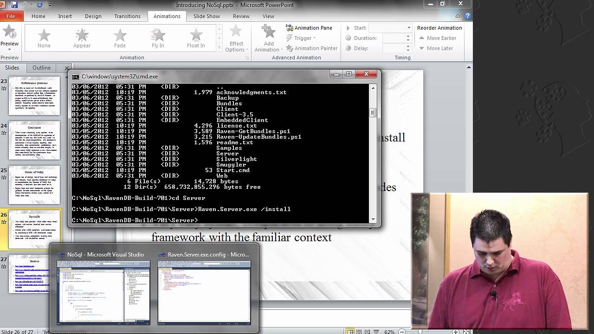
Task: Click the zoom out minus button
Action: pyautogui.click(x=402, y=332)
